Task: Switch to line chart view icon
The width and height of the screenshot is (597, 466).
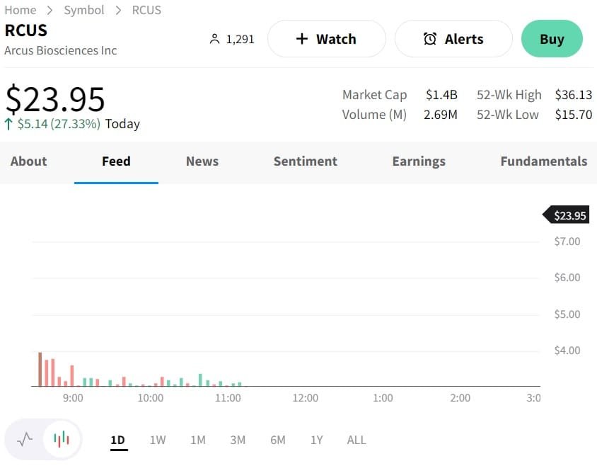Action: [25, 440]
